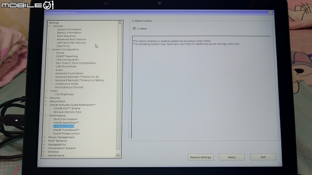Open Intel TurboBoost setting
This screenshot has width=312, height=175.
[x=66, y=130]
